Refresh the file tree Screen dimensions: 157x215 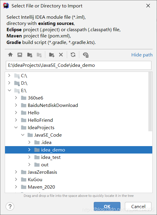(x=73, y=55)
